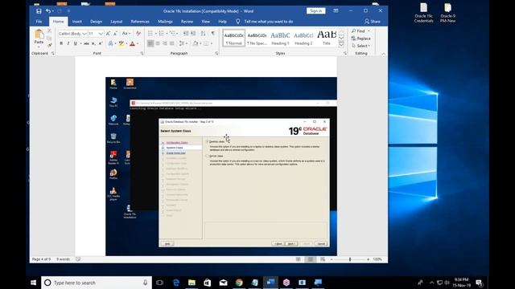The image size is (515, 289).
Task: Toggle Show/Hide paragraph marks
Action: pos(213,34)
